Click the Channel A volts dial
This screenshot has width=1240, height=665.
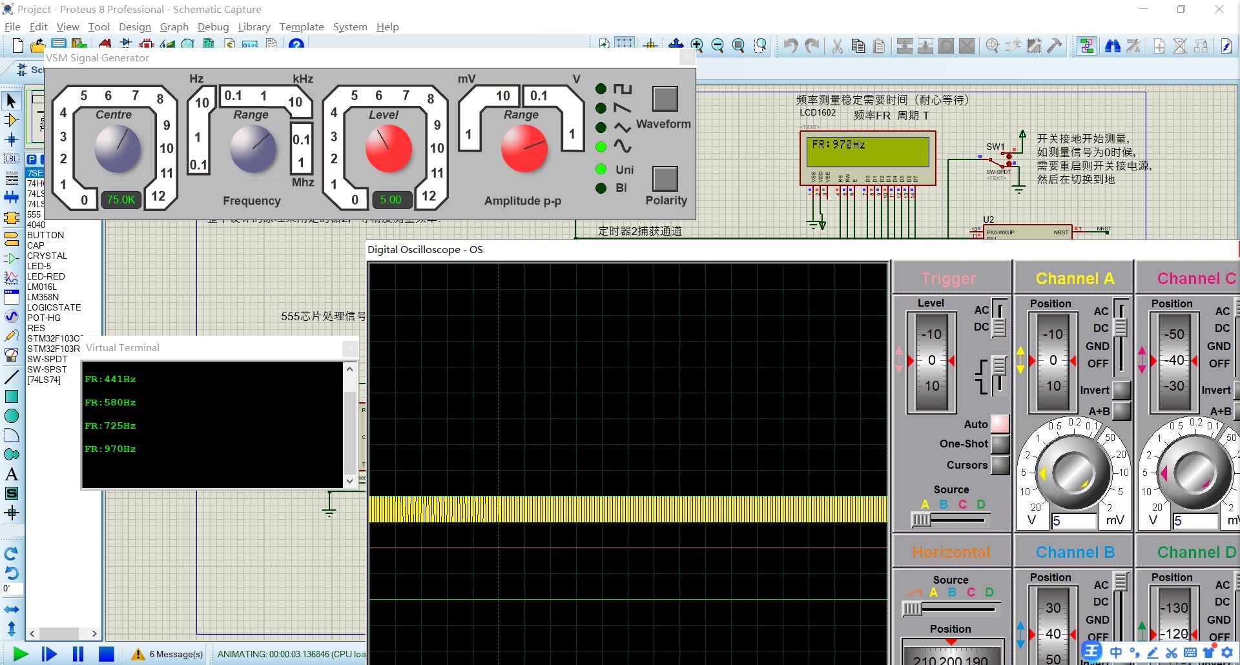coord(1073,472)
